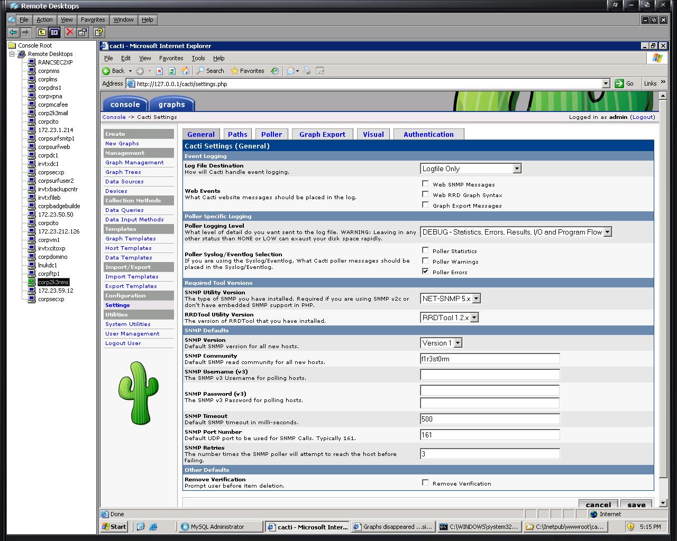
Task: Open the IE Favorites star button
Action: (247, 71)
